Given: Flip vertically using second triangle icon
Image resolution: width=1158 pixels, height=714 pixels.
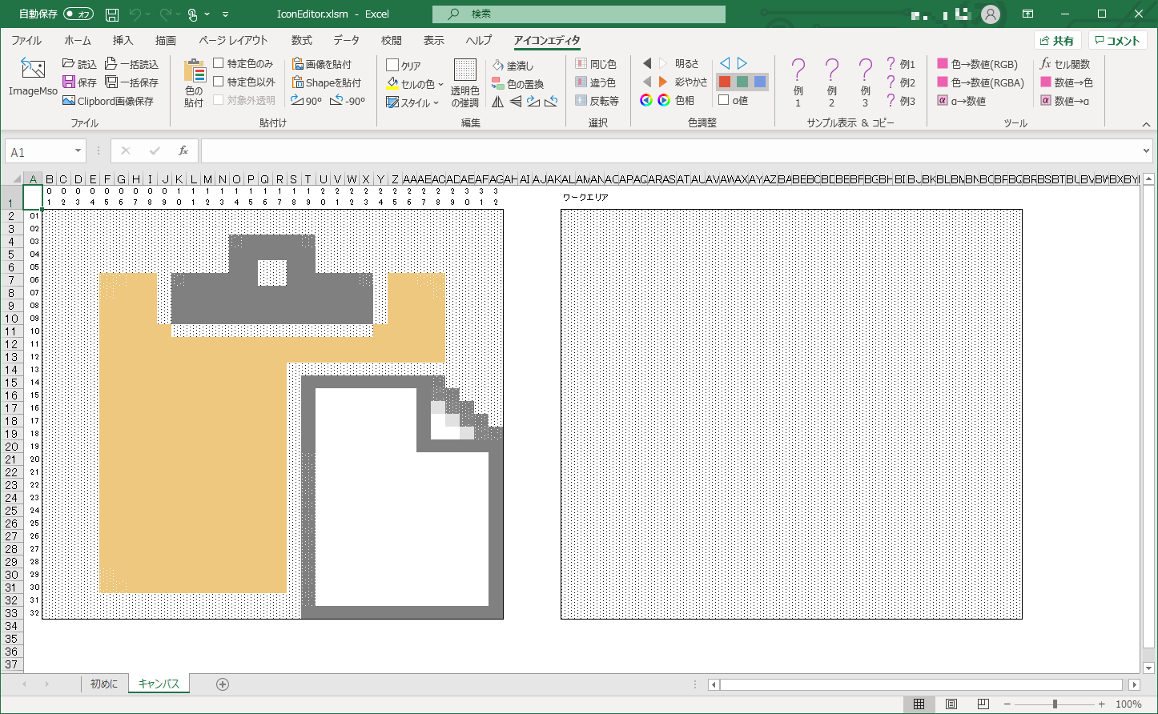Looking at the screenshot, I should click(x=516, y=102).
